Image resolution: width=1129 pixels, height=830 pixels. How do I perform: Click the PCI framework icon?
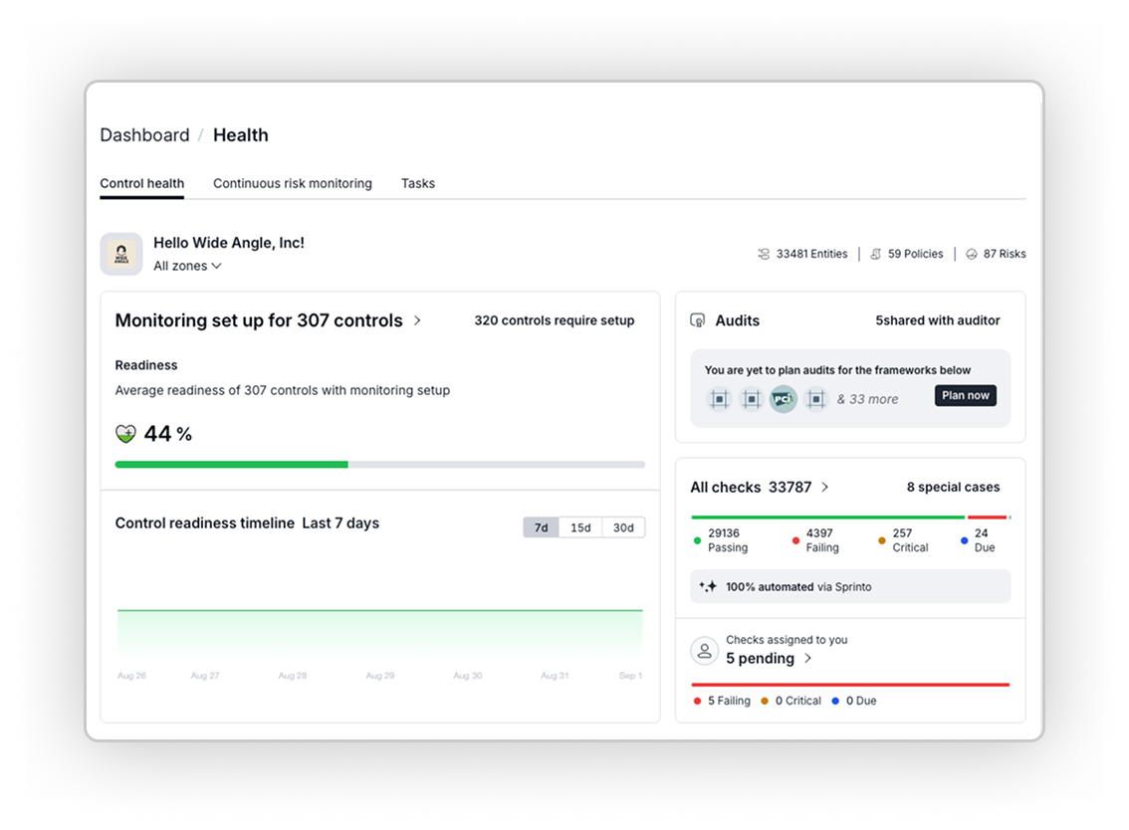click(x=784, y=399)
